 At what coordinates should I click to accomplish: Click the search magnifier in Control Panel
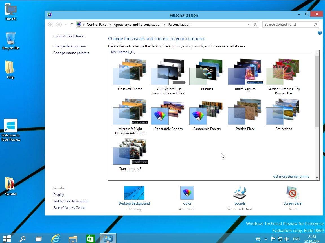315,25
